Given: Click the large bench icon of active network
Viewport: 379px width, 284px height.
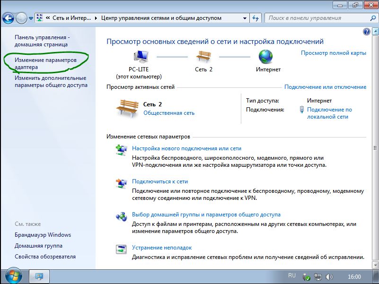Looking at the screenshot, I should 127,108.
